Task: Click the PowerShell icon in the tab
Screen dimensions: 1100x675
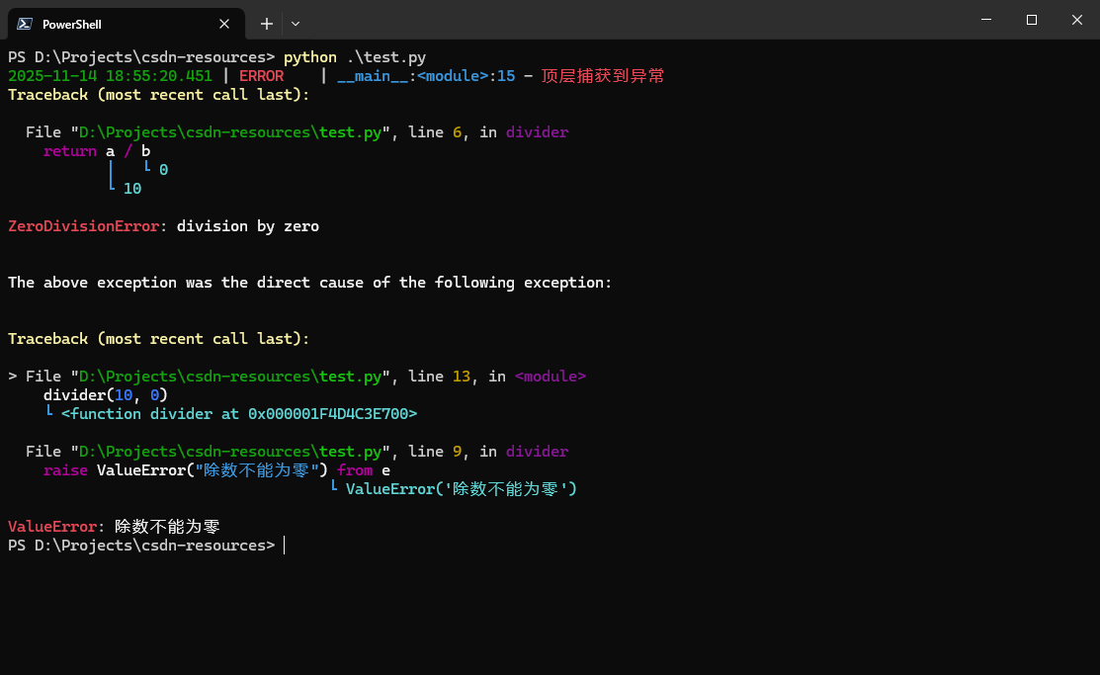Action: 25,24
